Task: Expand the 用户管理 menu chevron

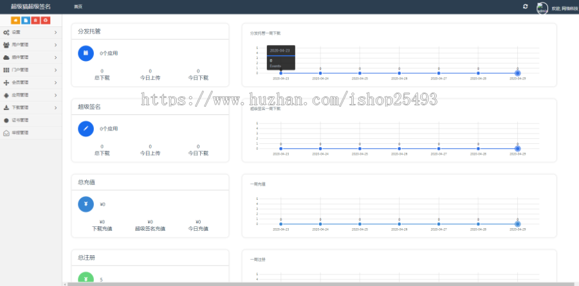Action: coord(55,45)
